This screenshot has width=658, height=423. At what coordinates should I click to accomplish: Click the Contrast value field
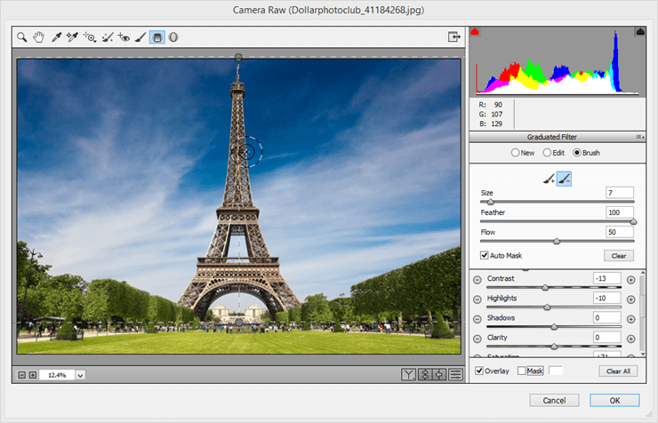(607, 278)
